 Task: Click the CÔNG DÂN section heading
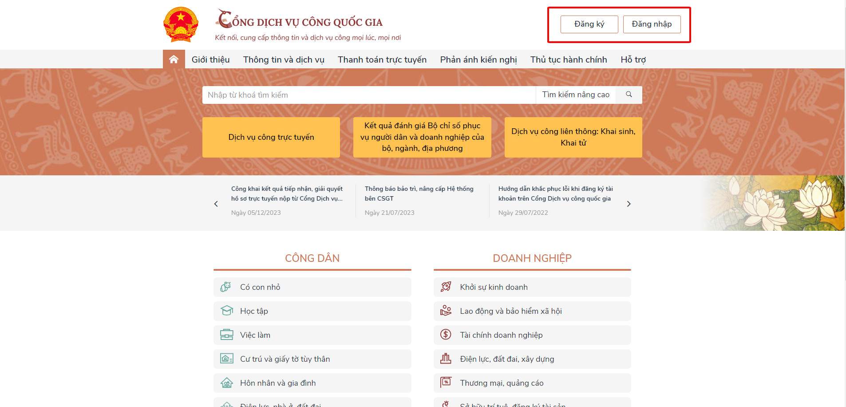312,258
